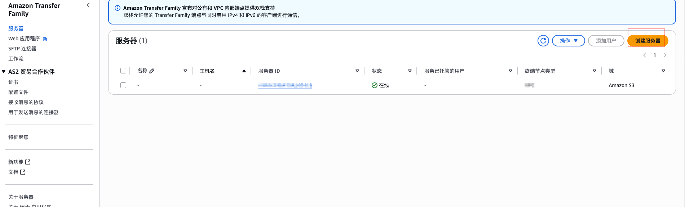
Task: Click the 主机名 column header text
Action: [207, 71]
